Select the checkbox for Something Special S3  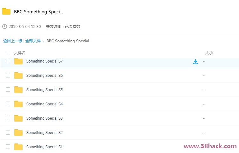(x=8, y=118)
